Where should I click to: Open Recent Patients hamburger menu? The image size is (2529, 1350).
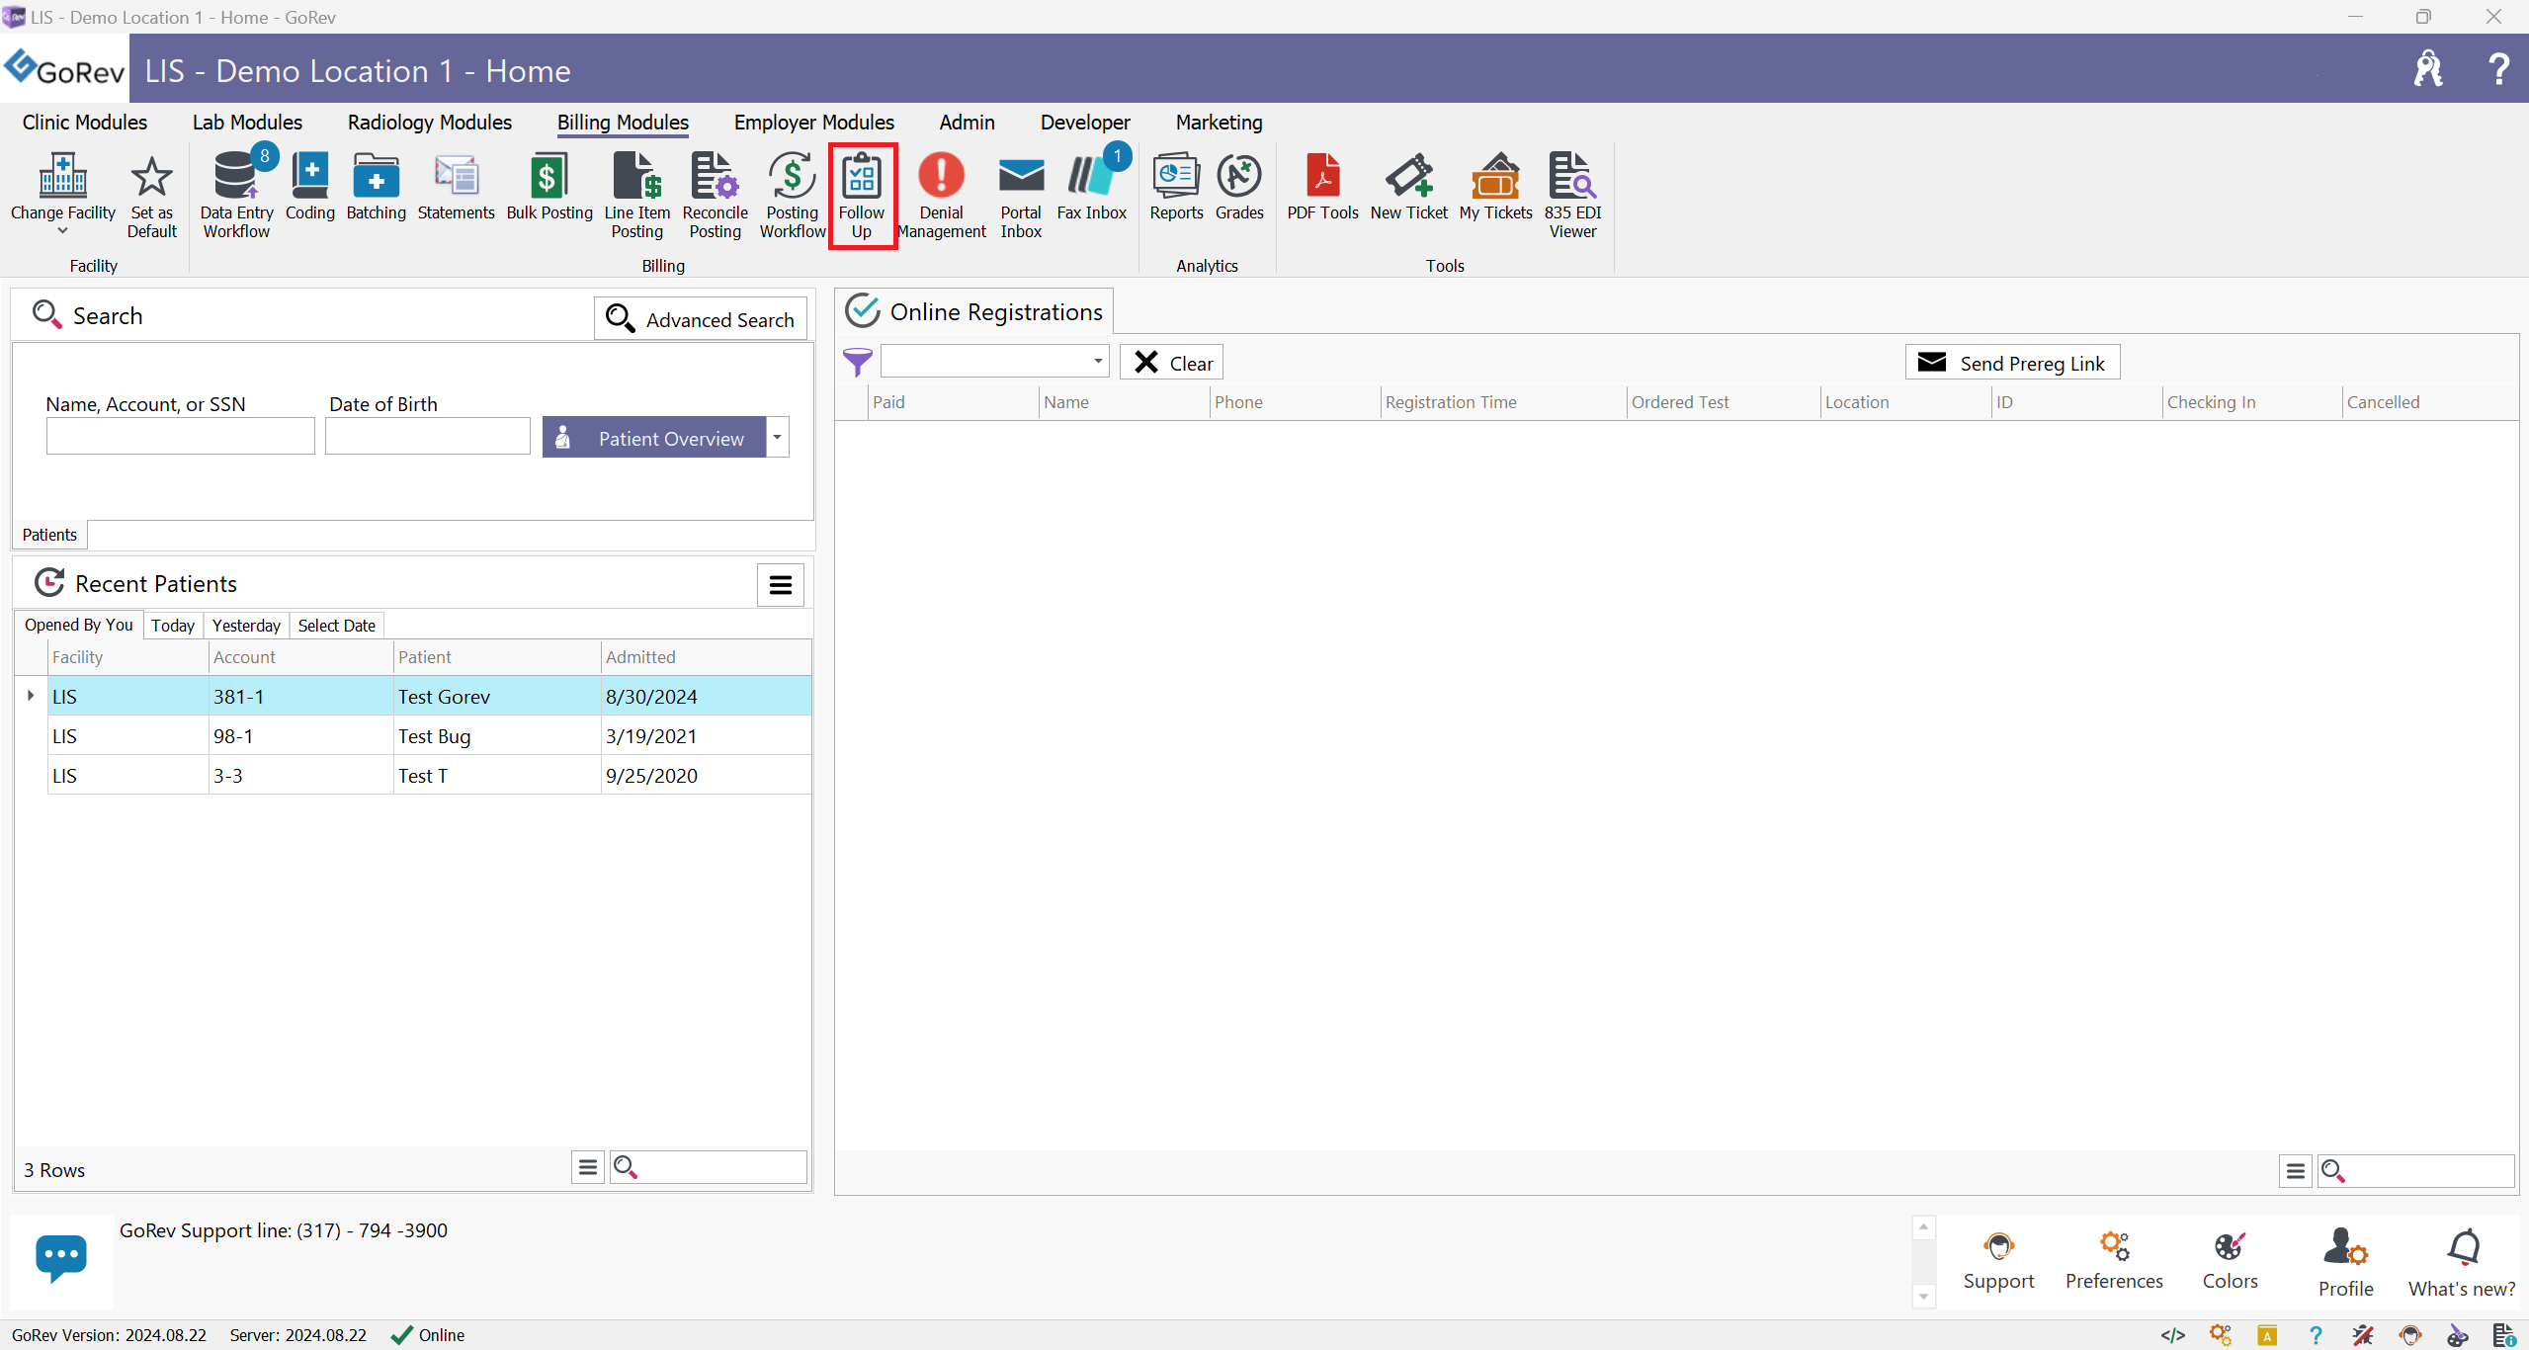[780, 584]
